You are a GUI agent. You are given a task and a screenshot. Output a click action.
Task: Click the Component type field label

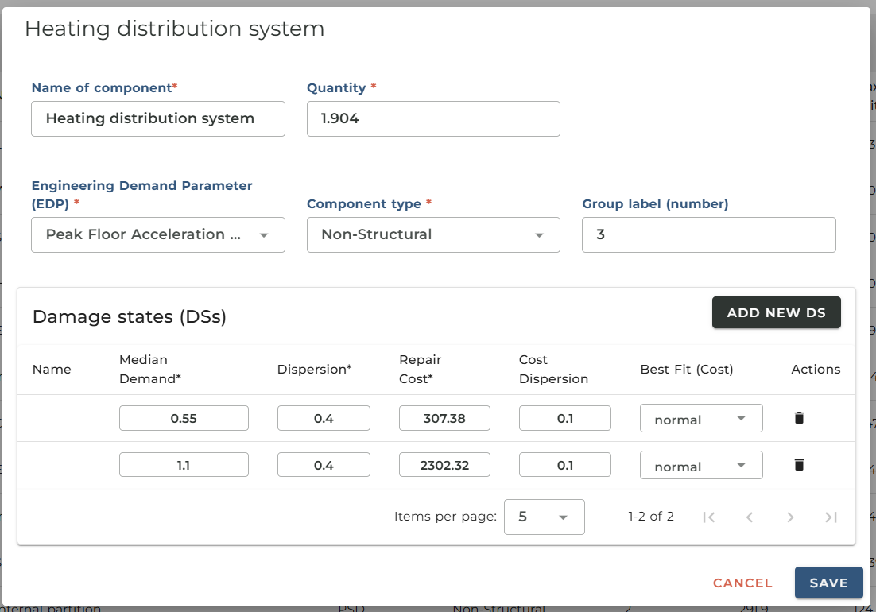coord(370,203)
